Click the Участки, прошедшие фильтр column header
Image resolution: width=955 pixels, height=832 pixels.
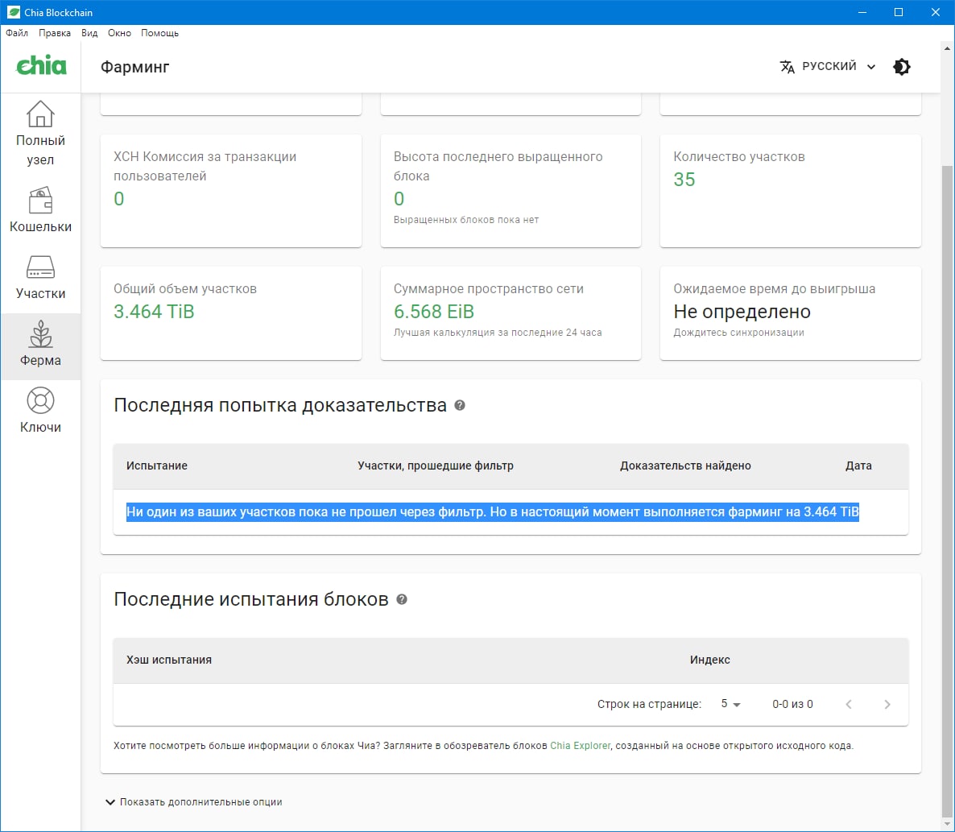coord(436,466)
